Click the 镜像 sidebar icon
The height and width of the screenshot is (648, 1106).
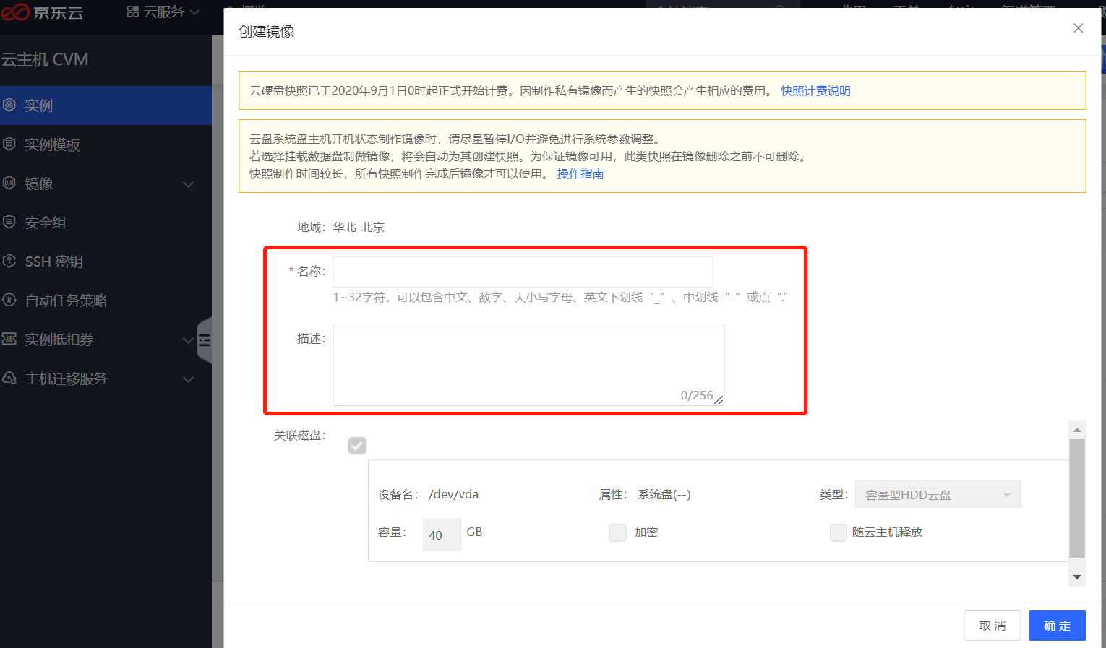9,183
